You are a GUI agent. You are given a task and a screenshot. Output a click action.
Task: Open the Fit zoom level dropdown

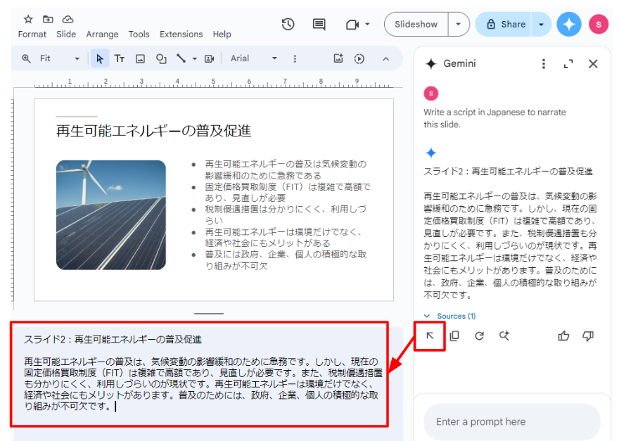59,59
